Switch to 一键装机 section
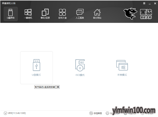Viewport: 158px width, 117px height. click(x=28, y=14)
